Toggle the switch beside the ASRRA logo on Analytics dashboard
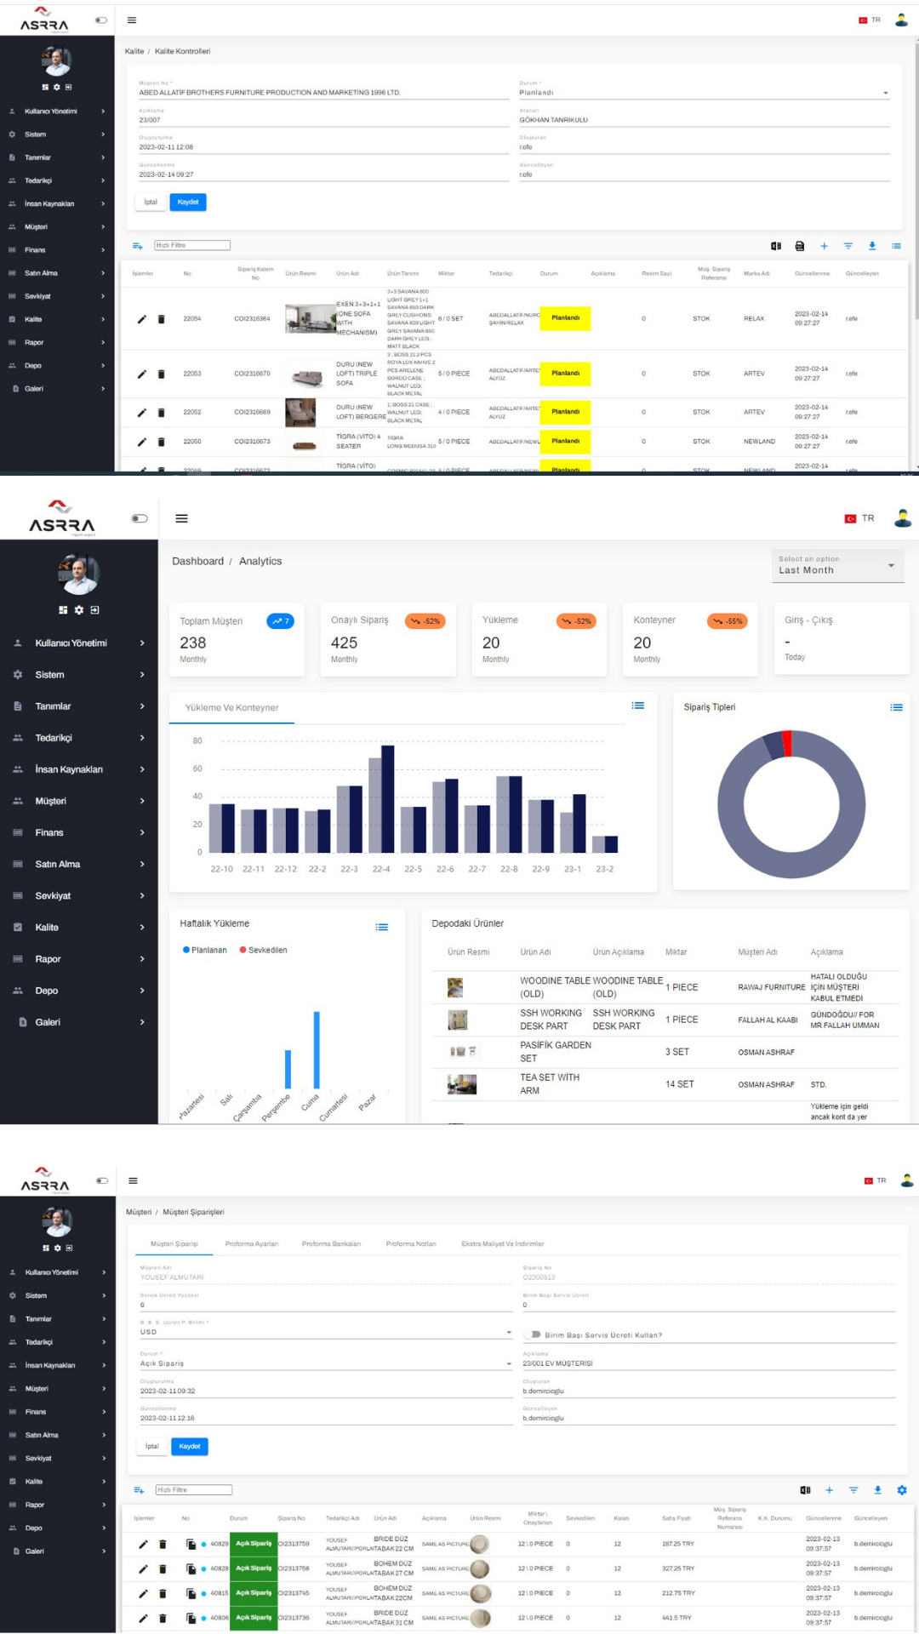Viewport: 919px width, 1634px height. click(x=140, y=518)
